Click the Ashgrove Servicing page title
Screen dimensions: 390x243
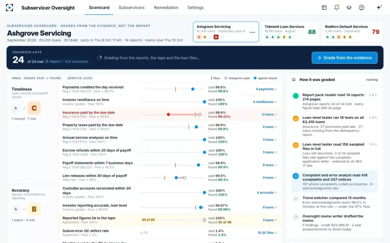point(39,33)
